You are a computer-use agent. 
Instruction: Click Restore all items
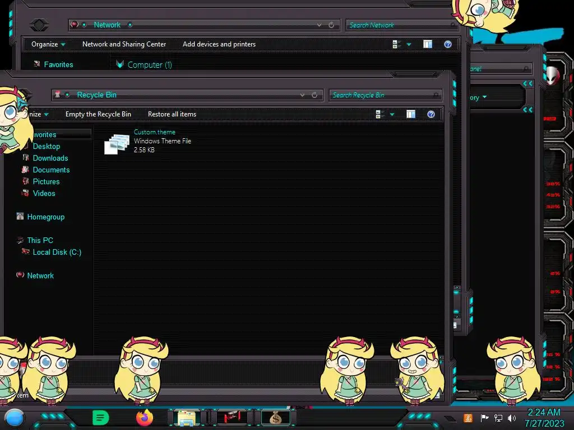click(x=172, y=114)
